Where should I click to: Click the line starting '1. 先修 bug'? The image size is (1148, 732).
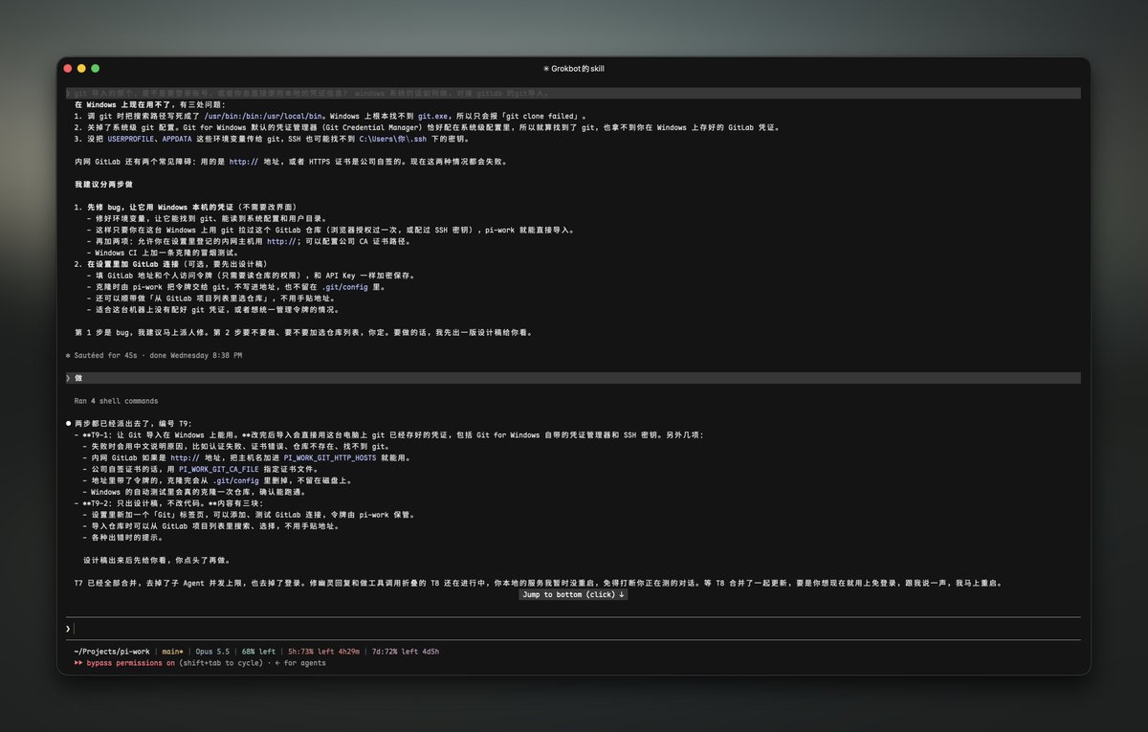[185, 207]
